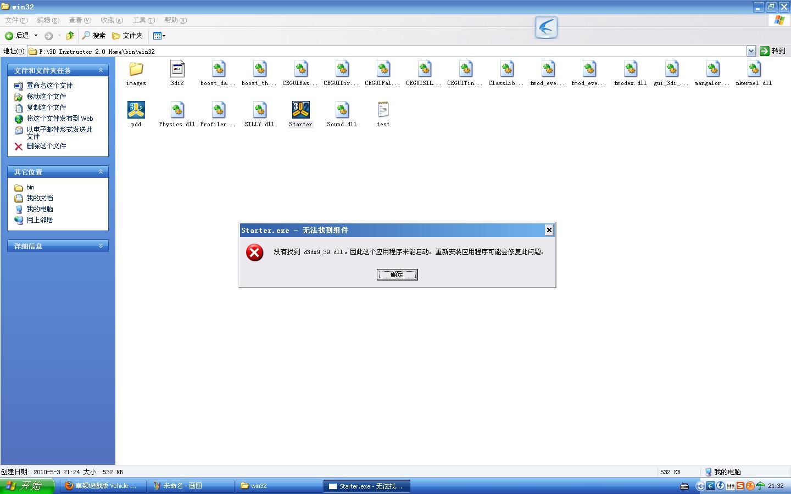This screenshot has height=494, width=791.
Task: Select the Profiler DLL file icon
Action: 218,110
